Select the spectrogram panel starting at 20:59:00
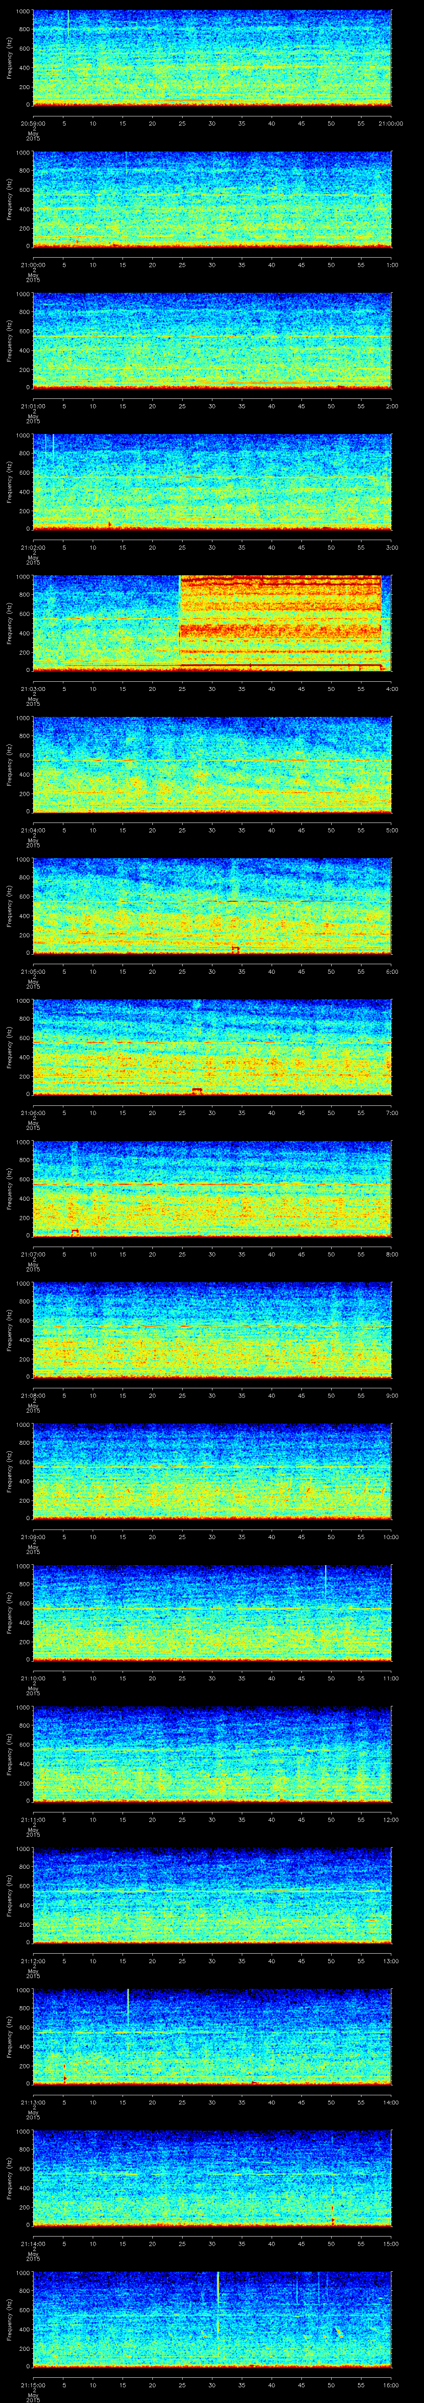424x2403 pixels. (x=212, y=58)
